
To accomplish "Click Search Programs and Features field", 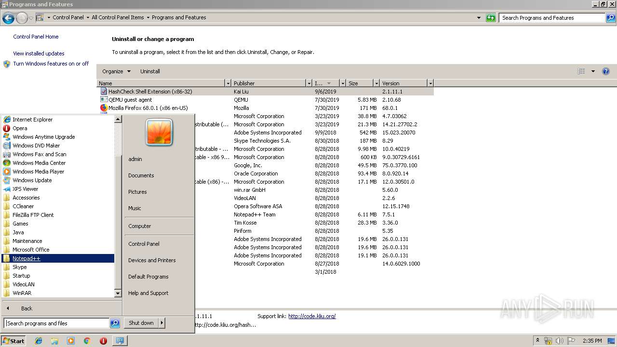I will [551, 18].
